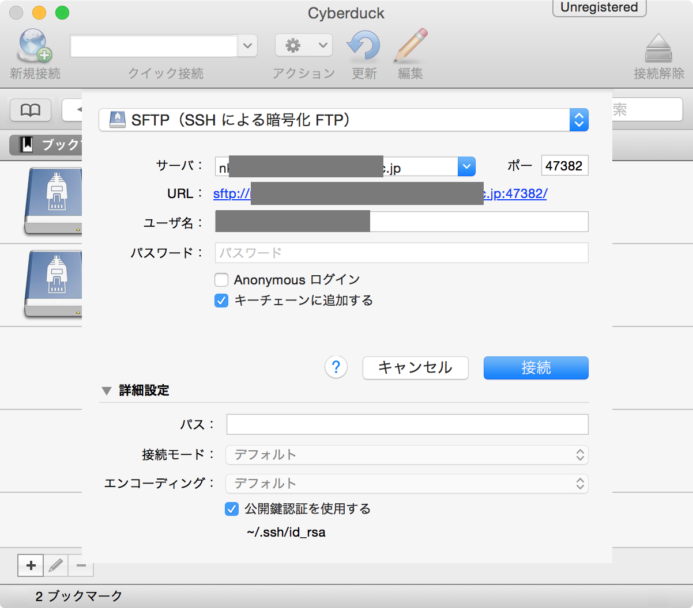The height and width of the screenshot is (608, 693).
Task: Collapse the 詳細設定 disclosure triangle
Action: click(106, 391)
